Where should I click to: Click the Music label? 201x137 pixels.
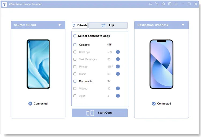click(x=83, y=74)
